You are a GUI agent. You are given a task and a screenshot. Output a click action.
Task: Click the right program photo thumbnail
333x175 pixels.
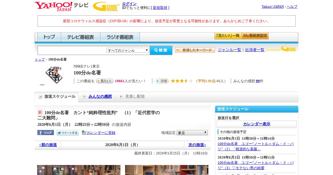tap(167, 170)
